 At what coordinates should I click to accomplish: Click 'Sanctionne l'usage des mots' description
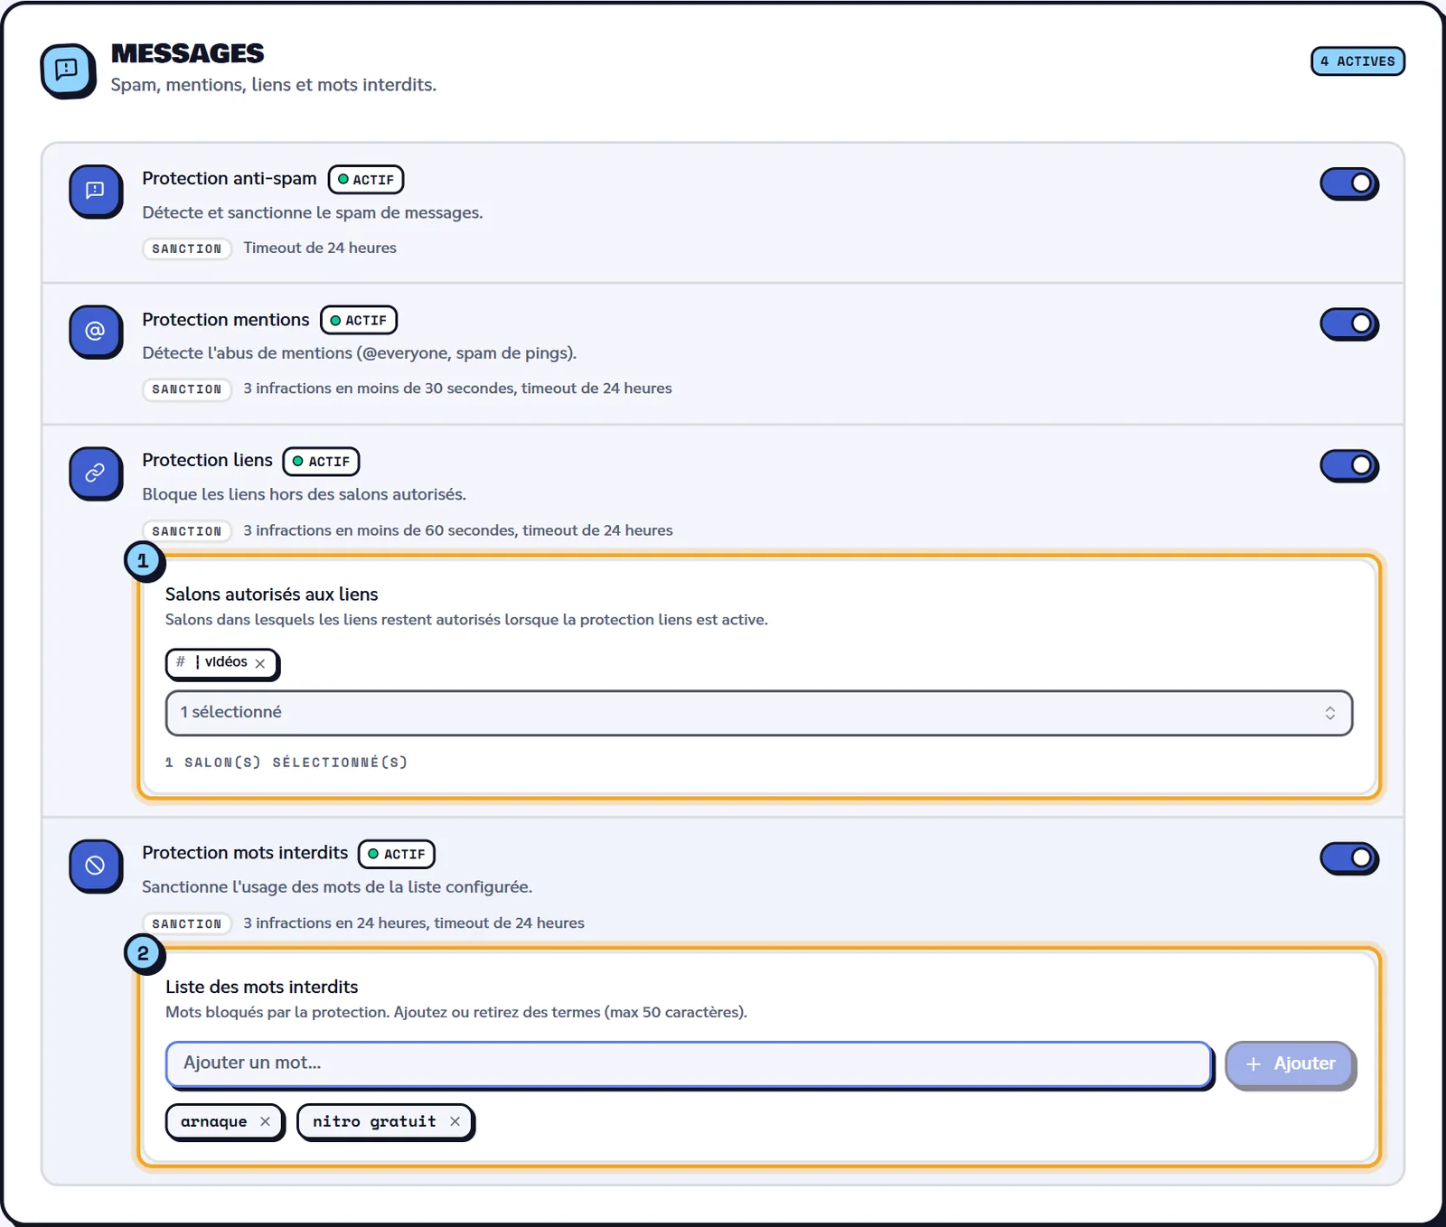click(337, 887)
